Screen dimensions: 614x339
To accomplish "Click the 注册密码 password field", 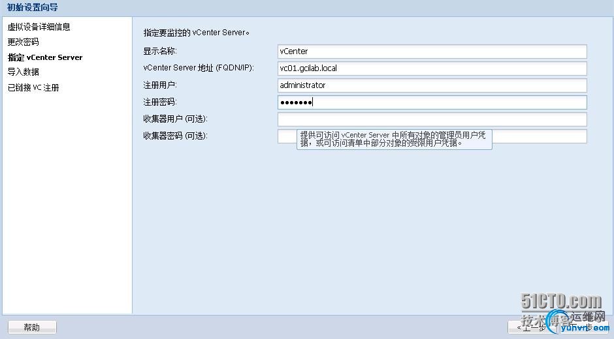I will [432, 102].
